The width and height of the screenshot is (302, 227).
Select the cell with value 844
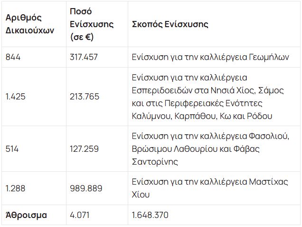(x=13, y=57)
